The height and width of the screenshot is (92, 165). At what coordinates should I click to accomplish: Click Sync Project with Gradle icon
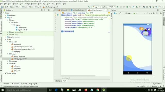coord(150,7)
